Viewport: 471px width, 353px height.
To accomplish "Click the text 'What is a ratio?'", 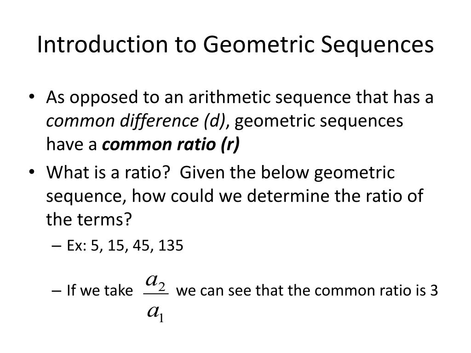I will pyautogui.click(x=108, y=172).
